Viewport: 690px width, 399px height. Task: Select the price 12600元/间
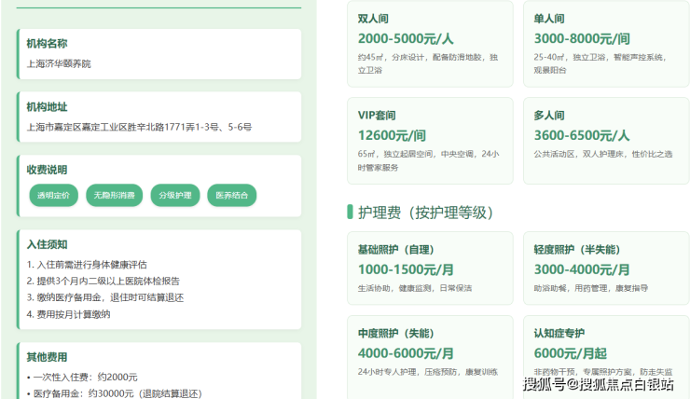[x=392, y=135]
